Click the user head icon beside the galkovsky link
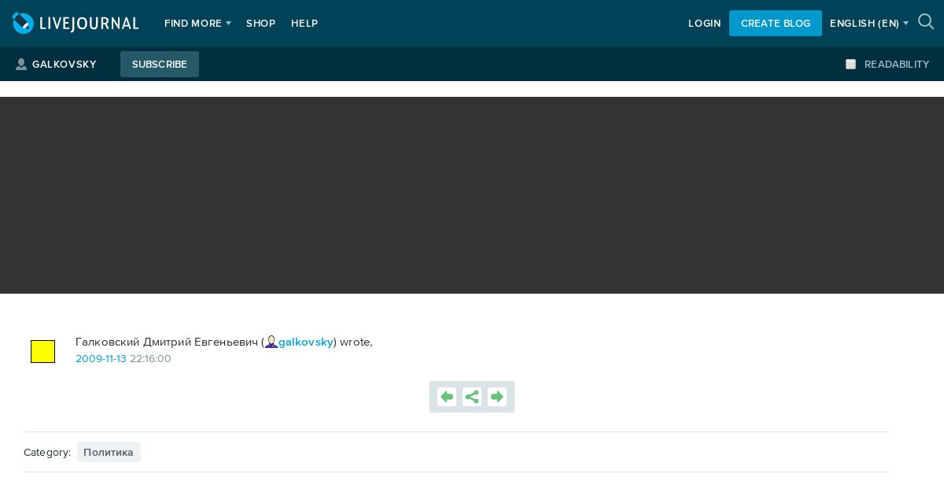The height and width of the screenshot is (496, 944). [271, 342]
